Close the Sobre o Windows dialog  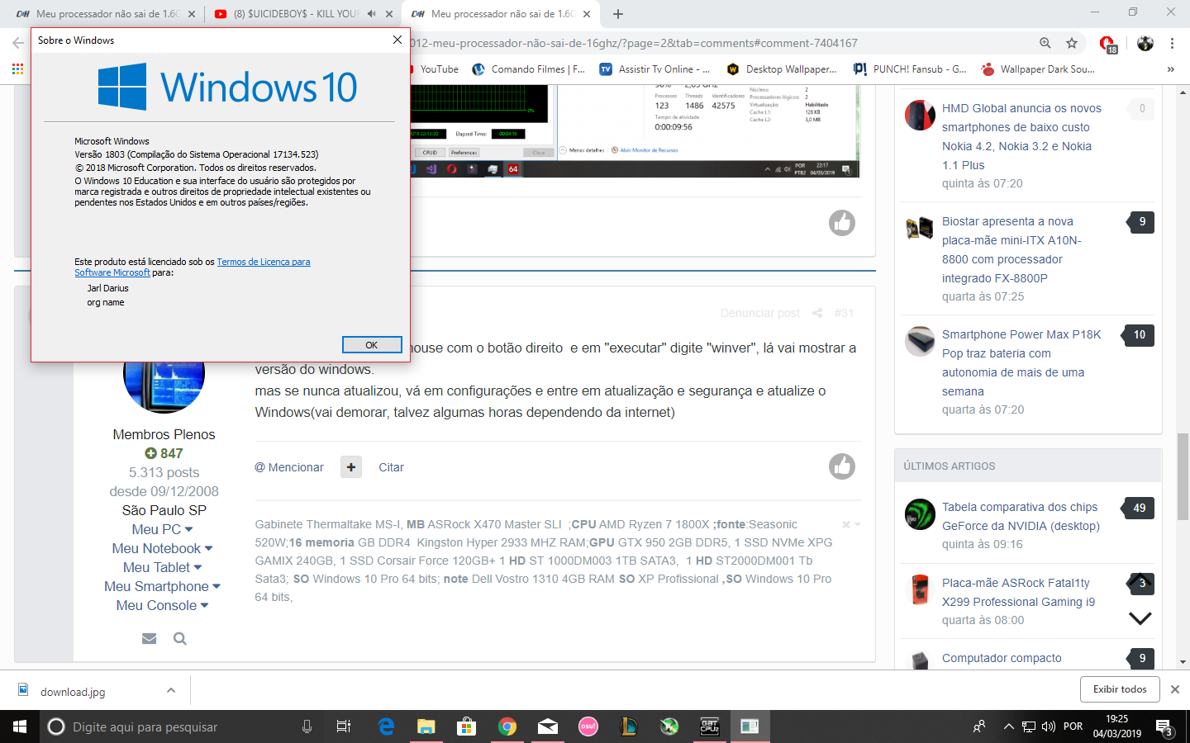click(x=397, y=40)
